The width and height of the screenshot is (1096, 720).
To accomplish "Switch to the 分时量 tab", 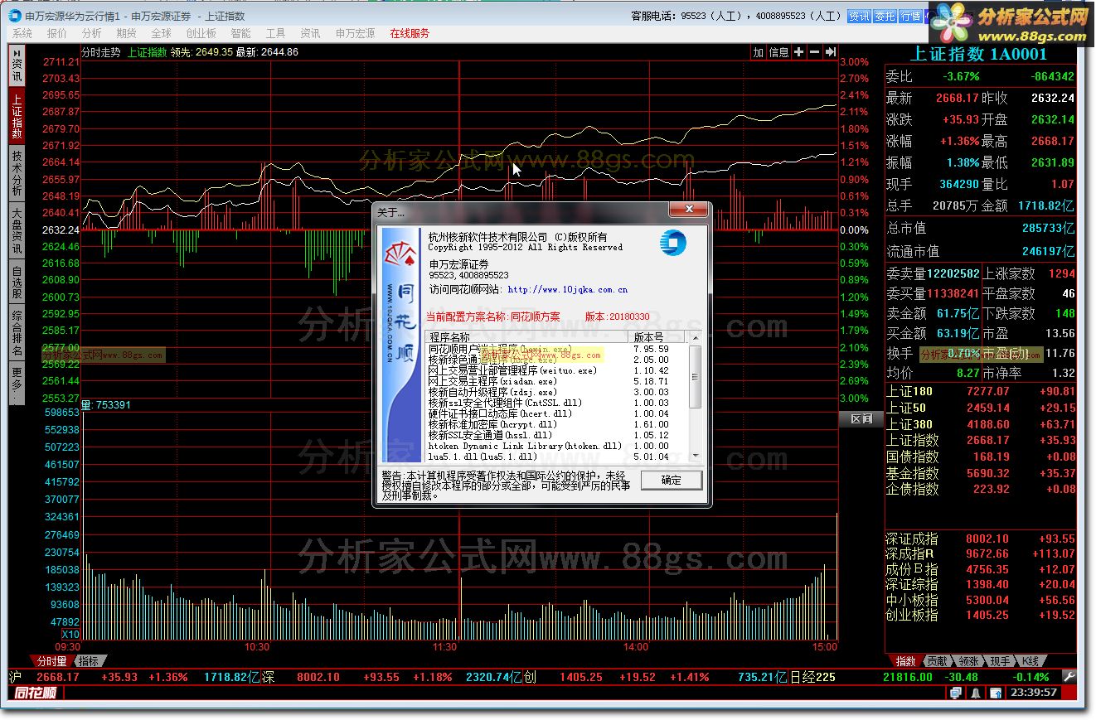I will [51, 661].
